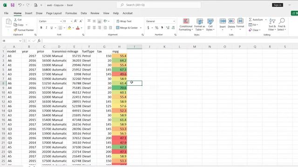Select row 14 header
298x167 pixels.
point(3,110)
